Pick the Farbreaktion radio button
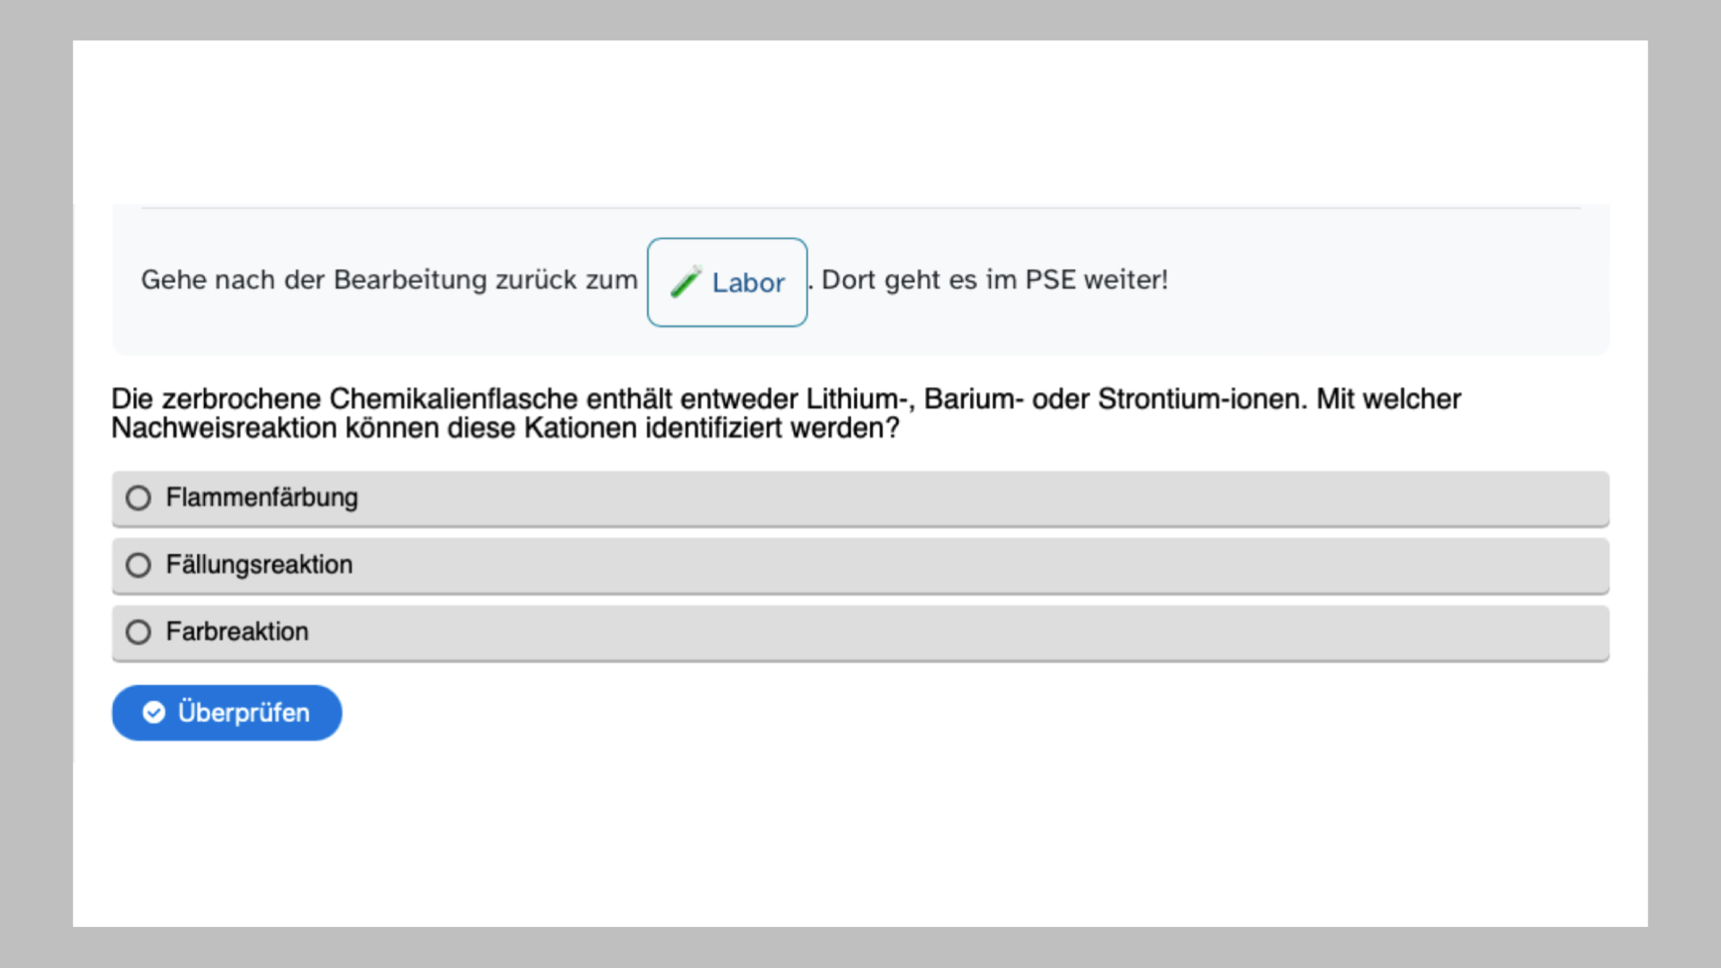Screen dimensions: 1721x968 [x=138, y=632]
